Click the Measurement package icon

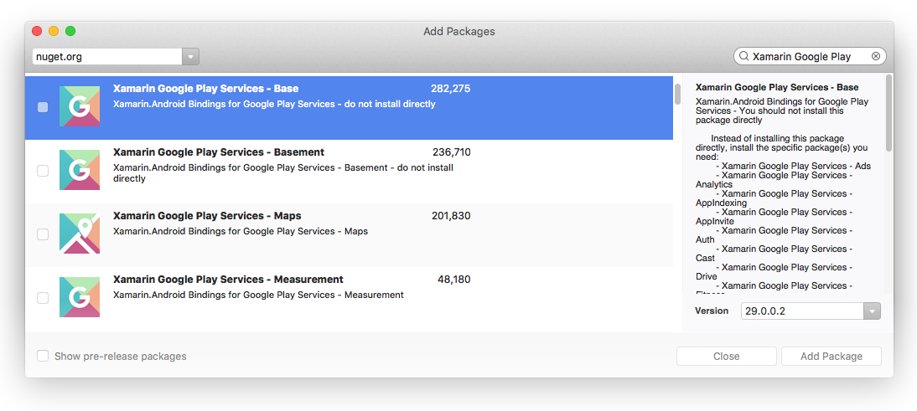tap(80, 297)
